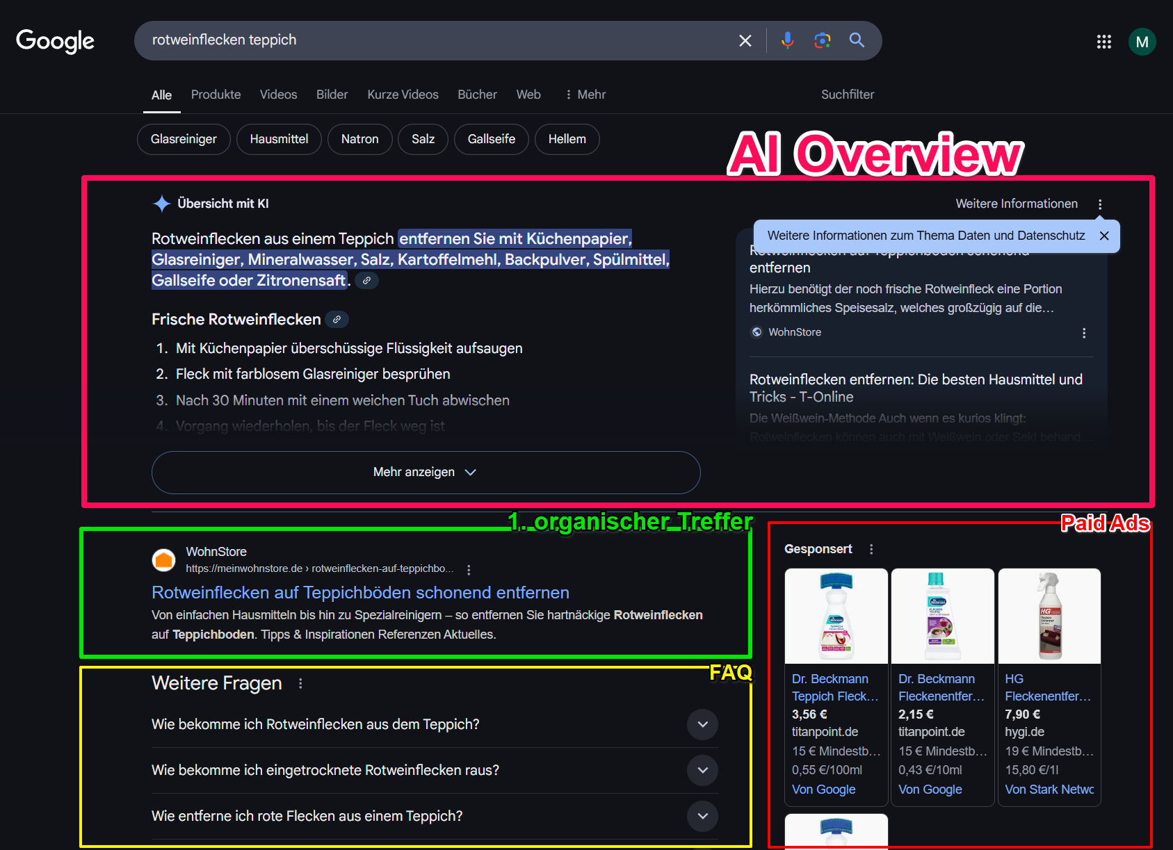Screen dimensions: 1173x850
Task: Open three-dot menu next to Gesponsert
Action: click(871, 549)
